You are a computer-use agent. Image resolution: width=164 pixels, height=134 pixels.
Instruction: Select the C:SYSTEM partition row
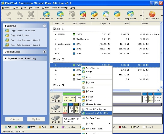tap(105, 34)
